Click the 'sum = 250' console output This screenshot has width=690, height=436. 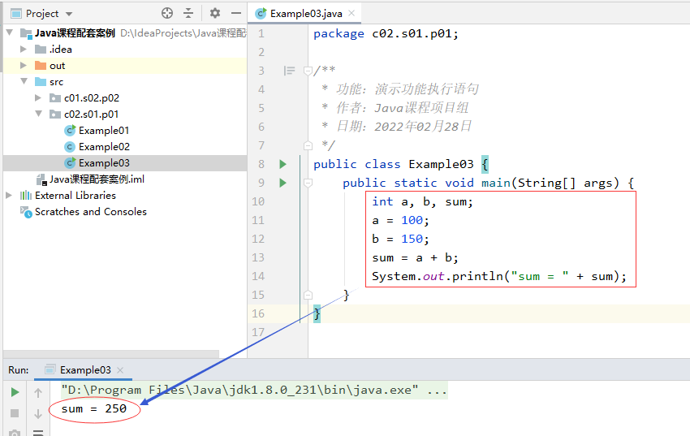tap(93, 408)
